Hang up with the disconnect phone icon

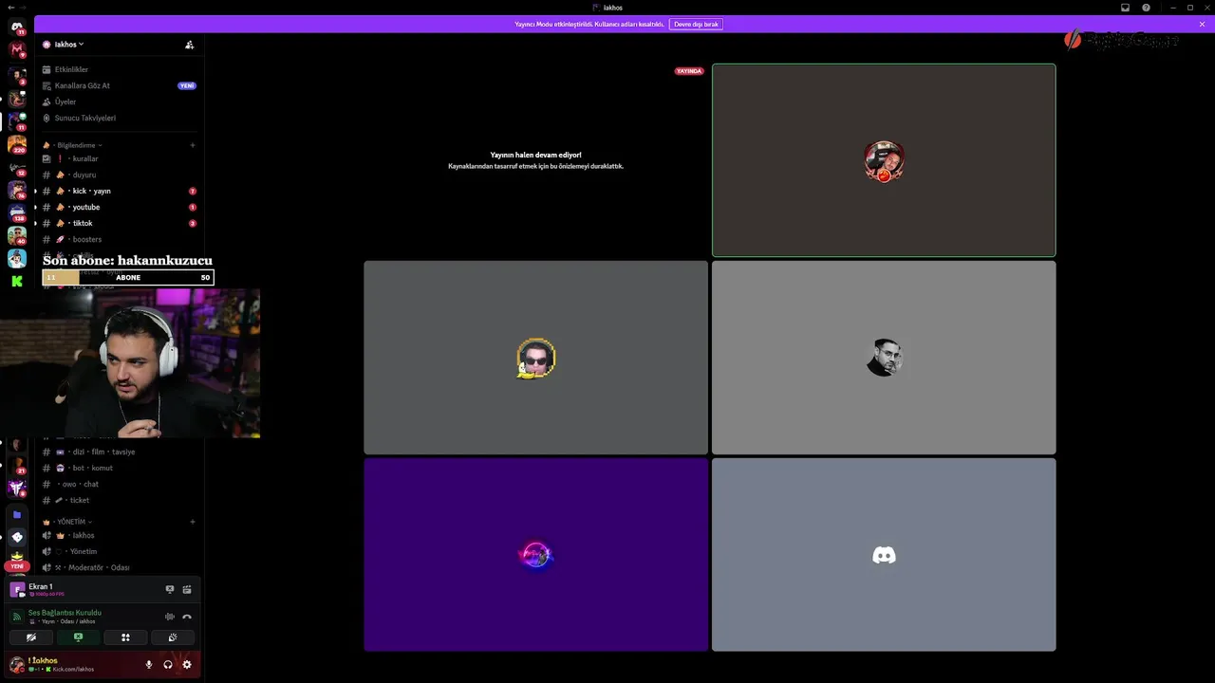tap(187, 617)
